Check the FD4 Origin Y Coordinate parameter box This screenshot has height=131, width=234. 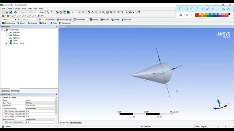[4, 114]
